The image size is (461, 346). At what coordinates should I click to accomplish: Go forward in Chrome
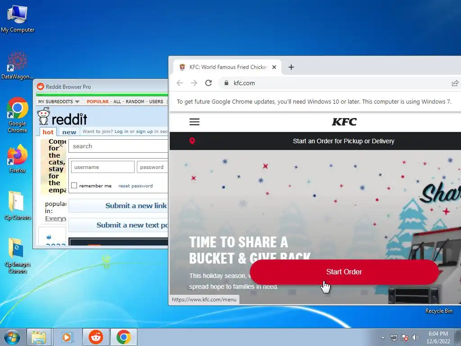(x=194, y=83)
